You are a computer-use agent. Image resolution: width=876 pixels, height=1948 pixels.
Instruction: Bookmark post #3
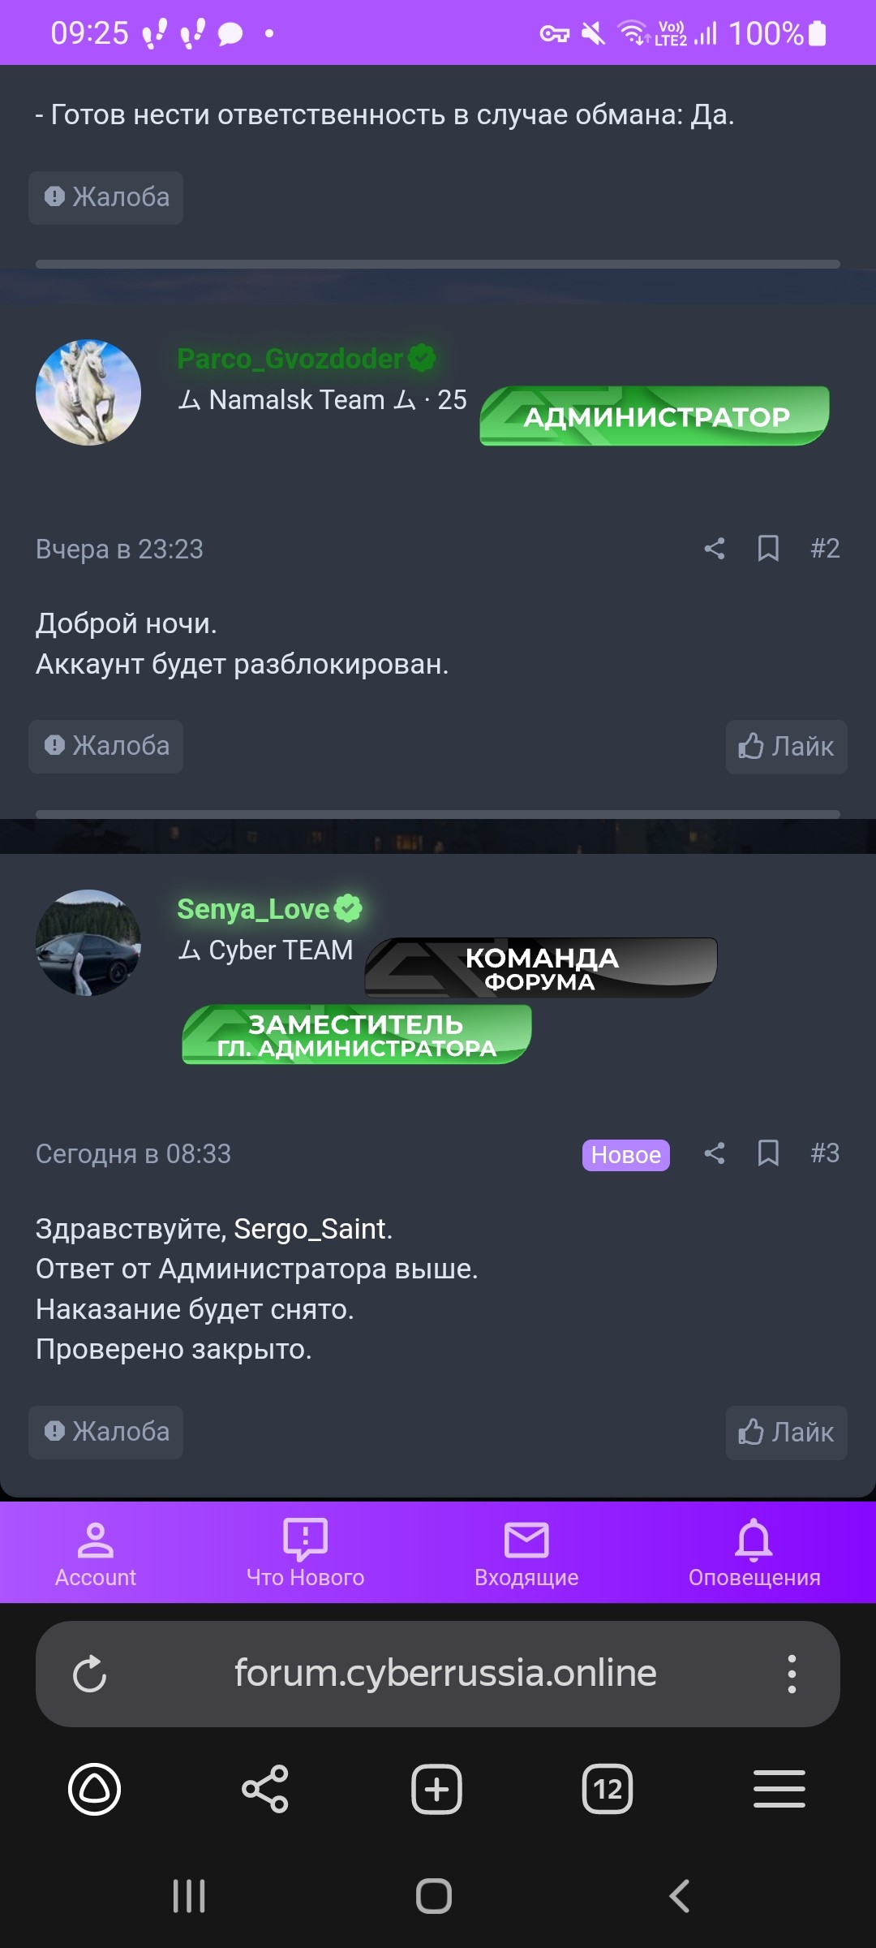tap(768, 1153)
